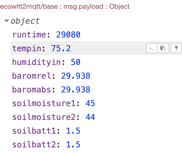Select the value 29080
Viewport: 182px width, 153px height.
tap(68, 35)
